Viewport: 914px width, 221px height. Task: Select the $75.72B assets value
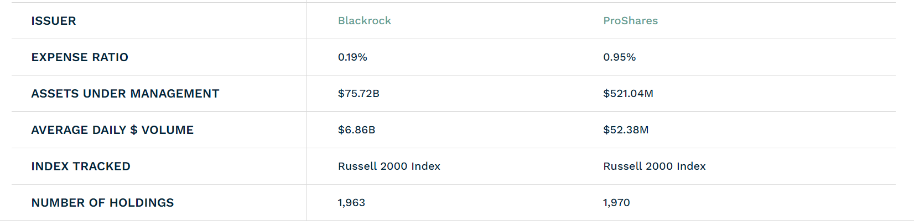pyautogui.click(x=359, y=94)
